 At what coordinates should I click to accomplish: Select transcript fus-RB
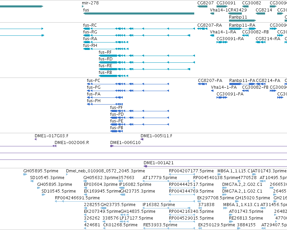(113, 76)
